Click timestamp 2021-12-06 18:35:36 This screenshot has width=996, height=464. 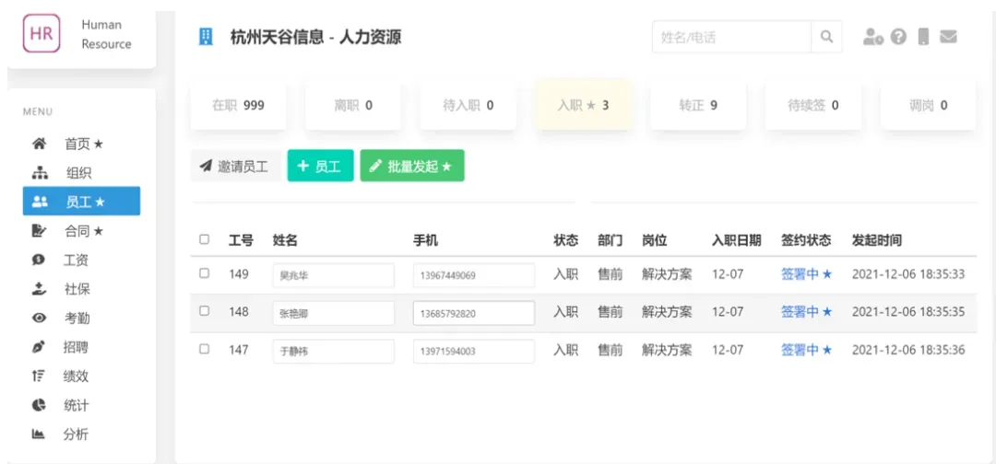coord(908,350)
